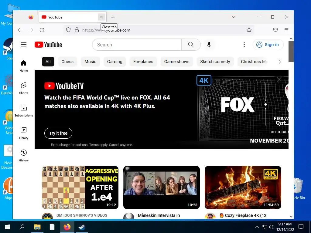Open Library in sidebar
Screen dimensions: 311x233
(24, 133)
